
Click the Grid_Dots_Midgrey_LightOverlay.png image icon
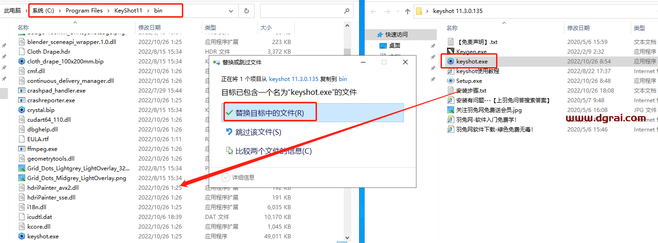pyautogui.click(x=21, y=178)
